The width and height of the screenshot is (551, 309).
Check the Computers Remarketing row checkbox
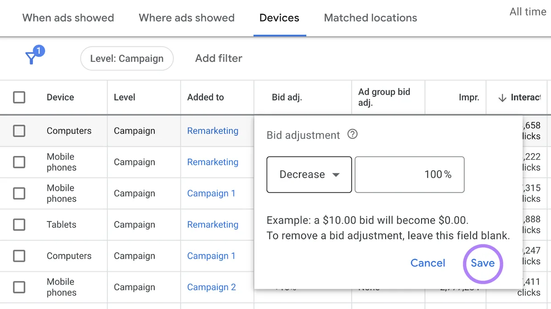click(x=19, y=131)
